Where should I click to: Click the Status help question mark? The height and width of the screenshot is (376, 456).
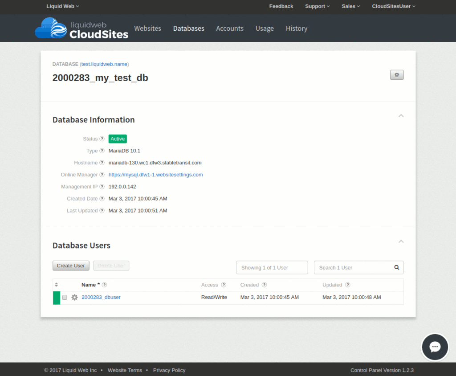coord(102,139)
